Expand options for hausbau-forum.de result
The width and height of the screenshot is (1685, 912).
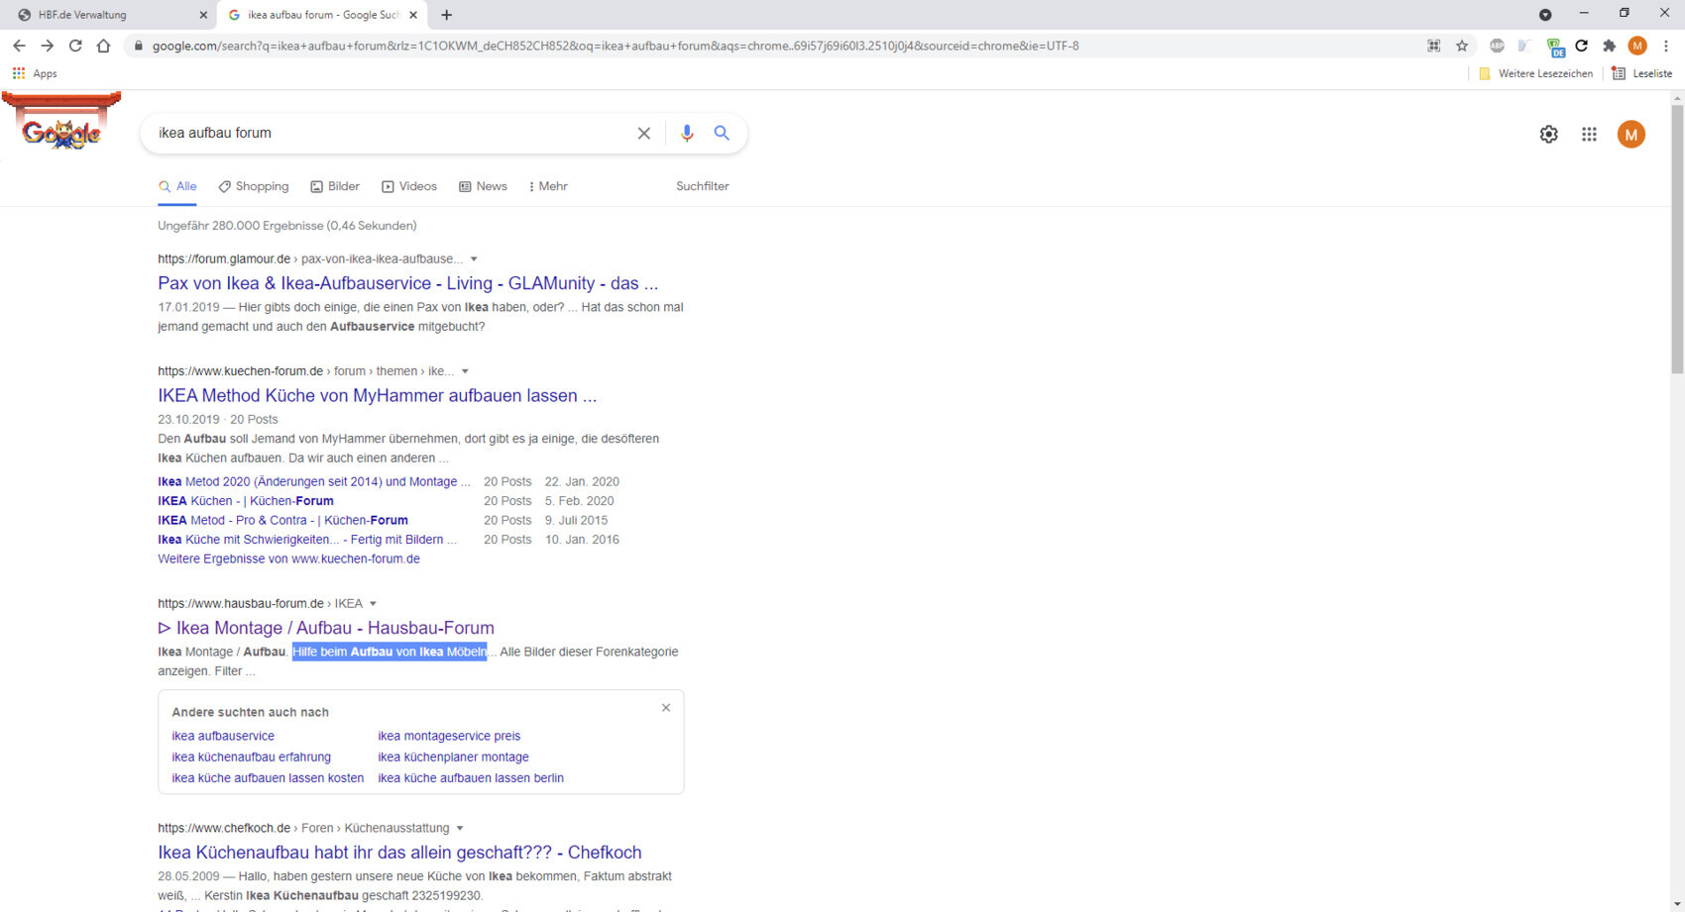[373, 604]
